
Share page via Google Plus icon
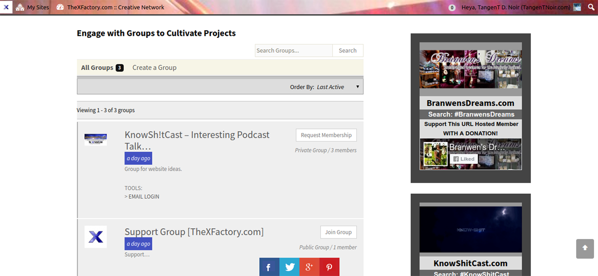coord(309,267)
